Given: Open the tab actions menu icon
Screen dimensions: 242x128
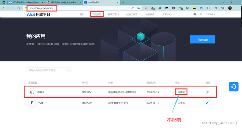Looking at the screenshot, I should coord(4,2).
